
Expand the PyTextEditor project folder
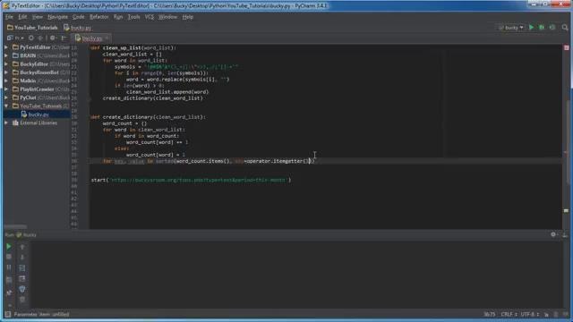pyautogui.click(x=6, y=47)
